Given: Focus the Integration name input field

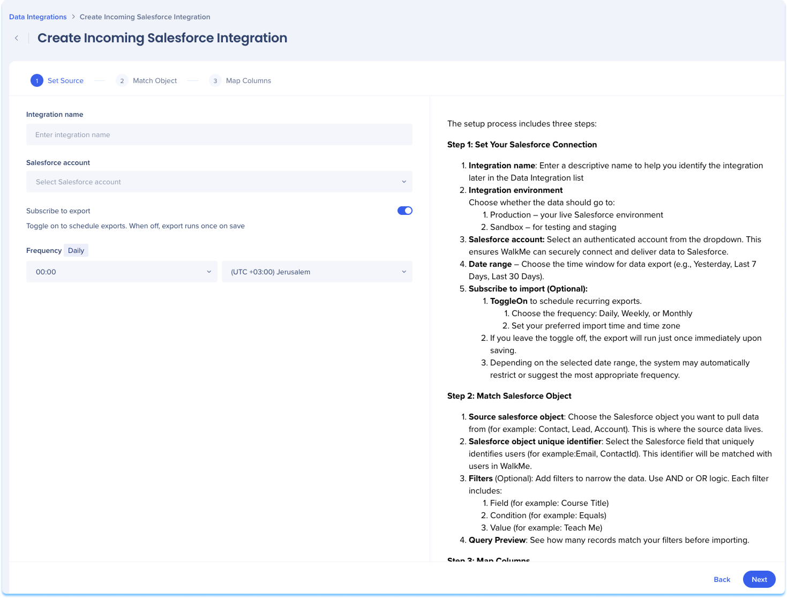Looking at the screenshot, I should 219,134.
